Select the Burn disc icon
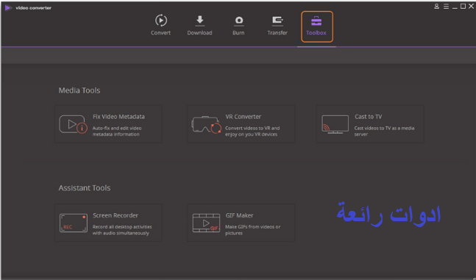This screenshot has width=476, height=280. tap(239, 21)
